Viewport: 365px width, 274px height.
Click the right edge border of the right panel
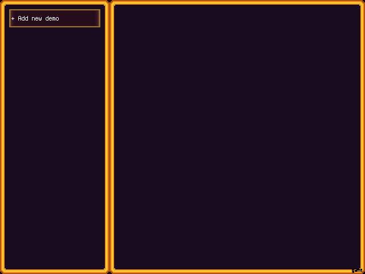point(362,137)
